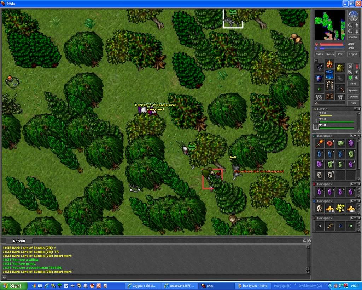The image size is (362, 290).
Task: Open the Quests log
Action: point(353,90)
